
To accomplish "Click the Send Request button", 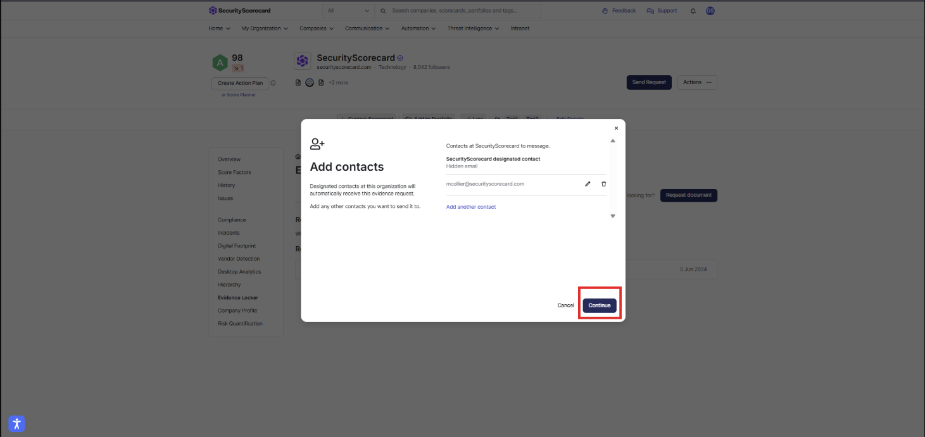I will [x=649, y=82].
